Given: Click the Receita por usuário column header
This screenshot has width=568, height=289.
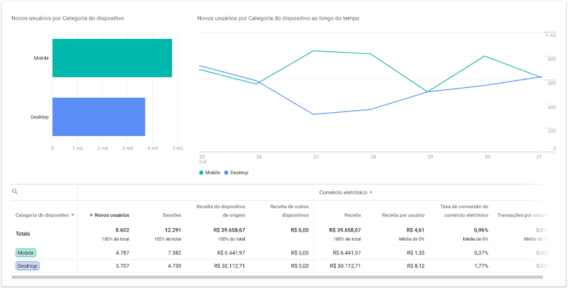Looking at the screenshot, I should point(403,215).
